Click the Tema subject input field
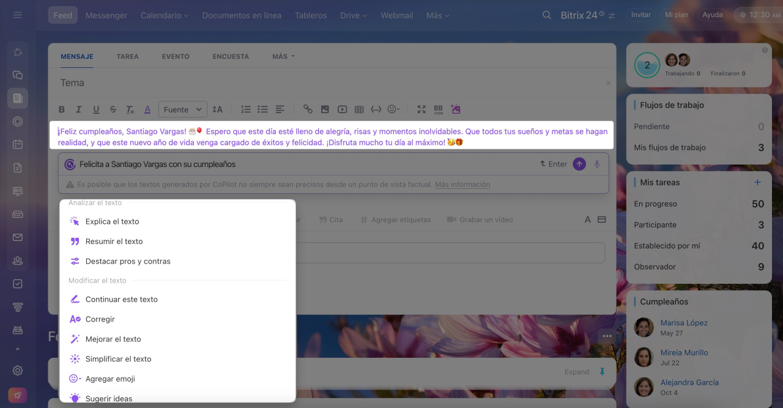This screenshot has width=783, height=408. [330, 83]
